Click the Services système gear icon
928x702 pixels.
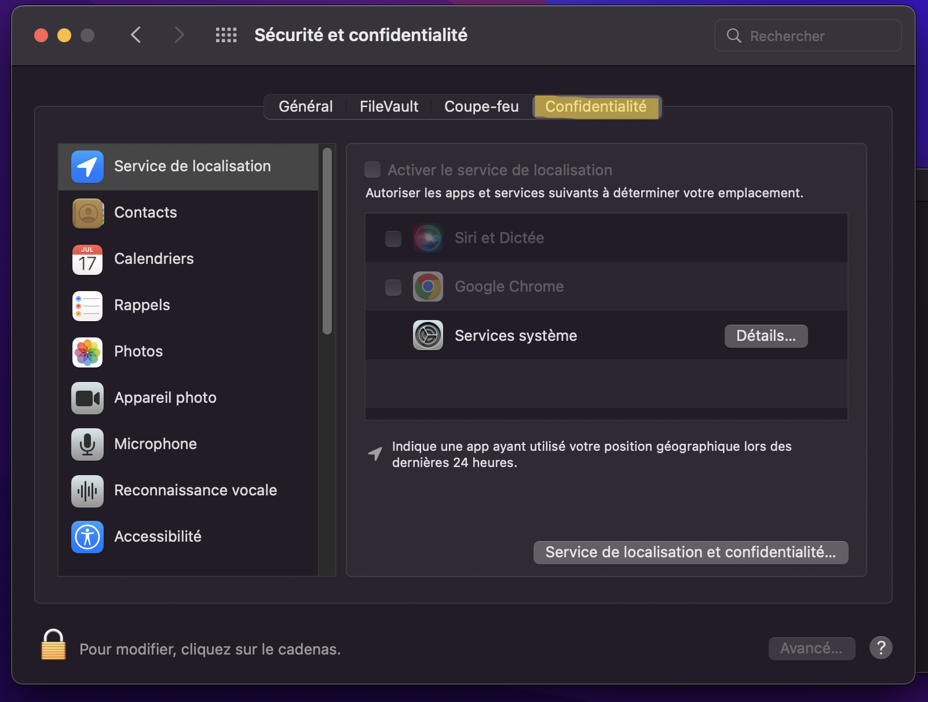[x=428, y=335]
